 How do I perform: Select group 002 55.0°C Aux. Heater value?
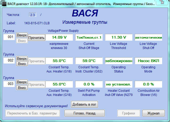59,61
